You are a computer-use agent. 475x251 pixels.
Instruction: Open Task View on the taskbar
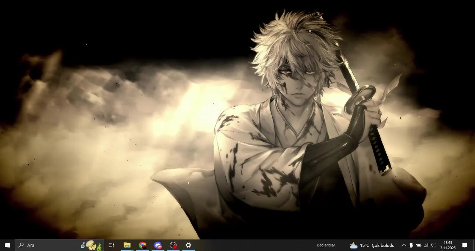[111, 245]
